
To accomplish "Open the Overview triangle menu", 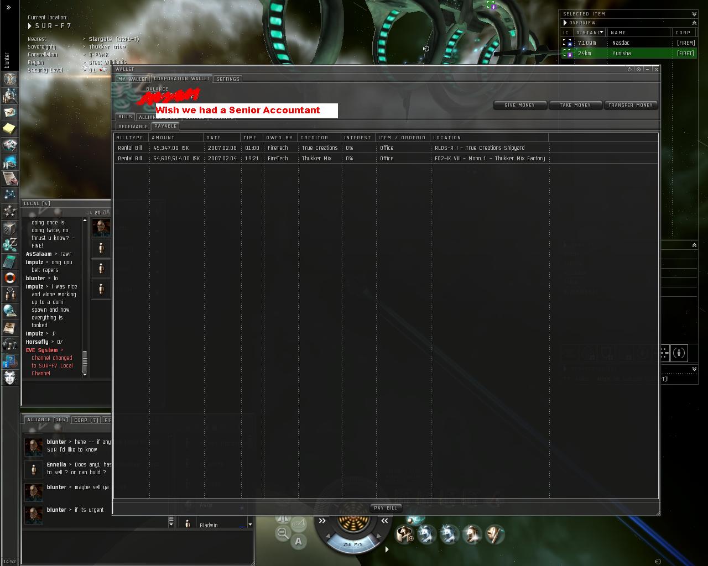I will 565,23.
